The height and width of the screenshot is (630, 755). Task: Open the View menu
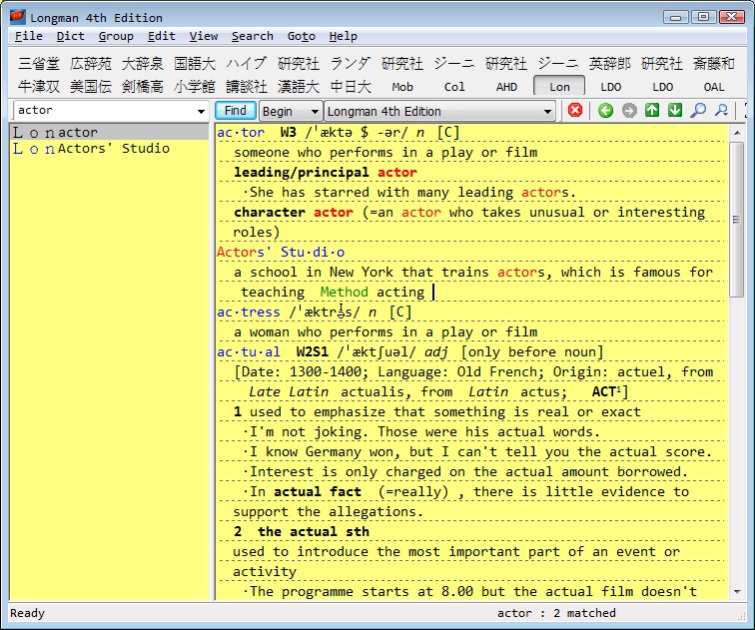tap(203, 36)
